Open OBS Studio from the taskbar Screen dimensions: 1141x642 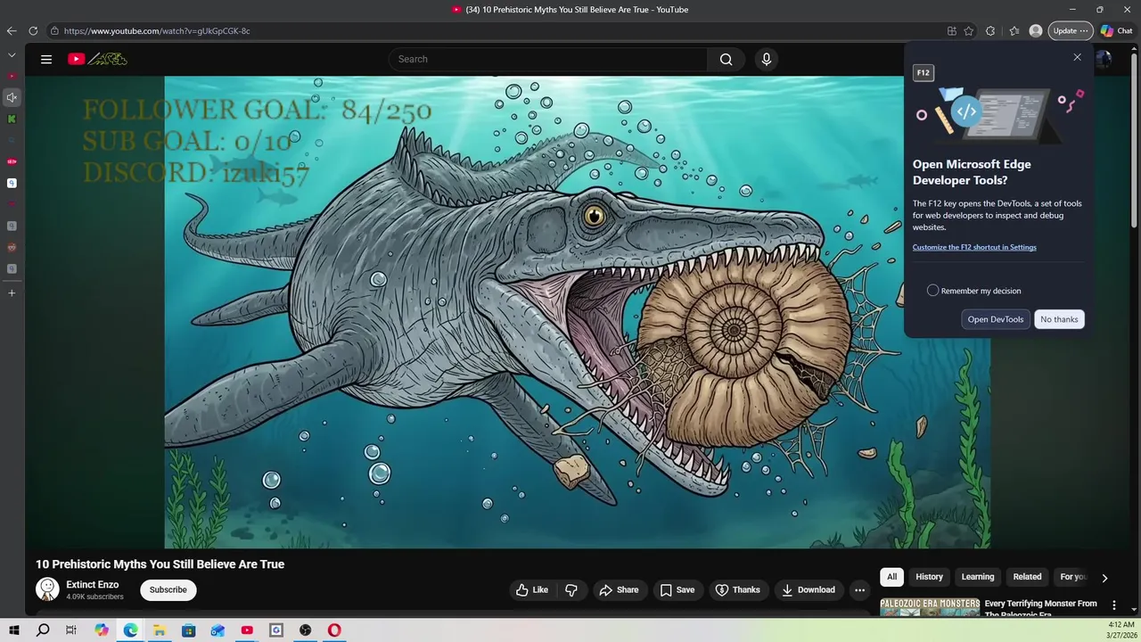point(306,630)
